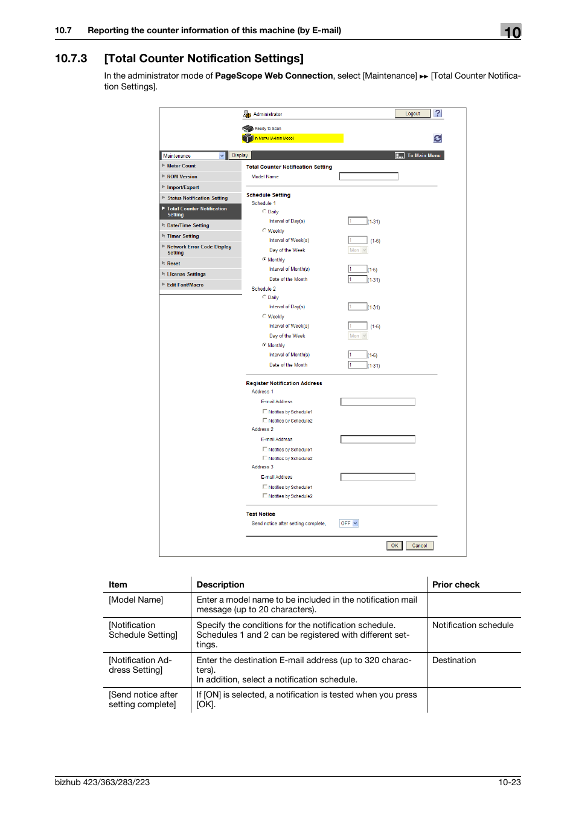Check Notifies by Schedule1 for Address 3
This screenshot has height=816, width=576.
pos(264,487)
